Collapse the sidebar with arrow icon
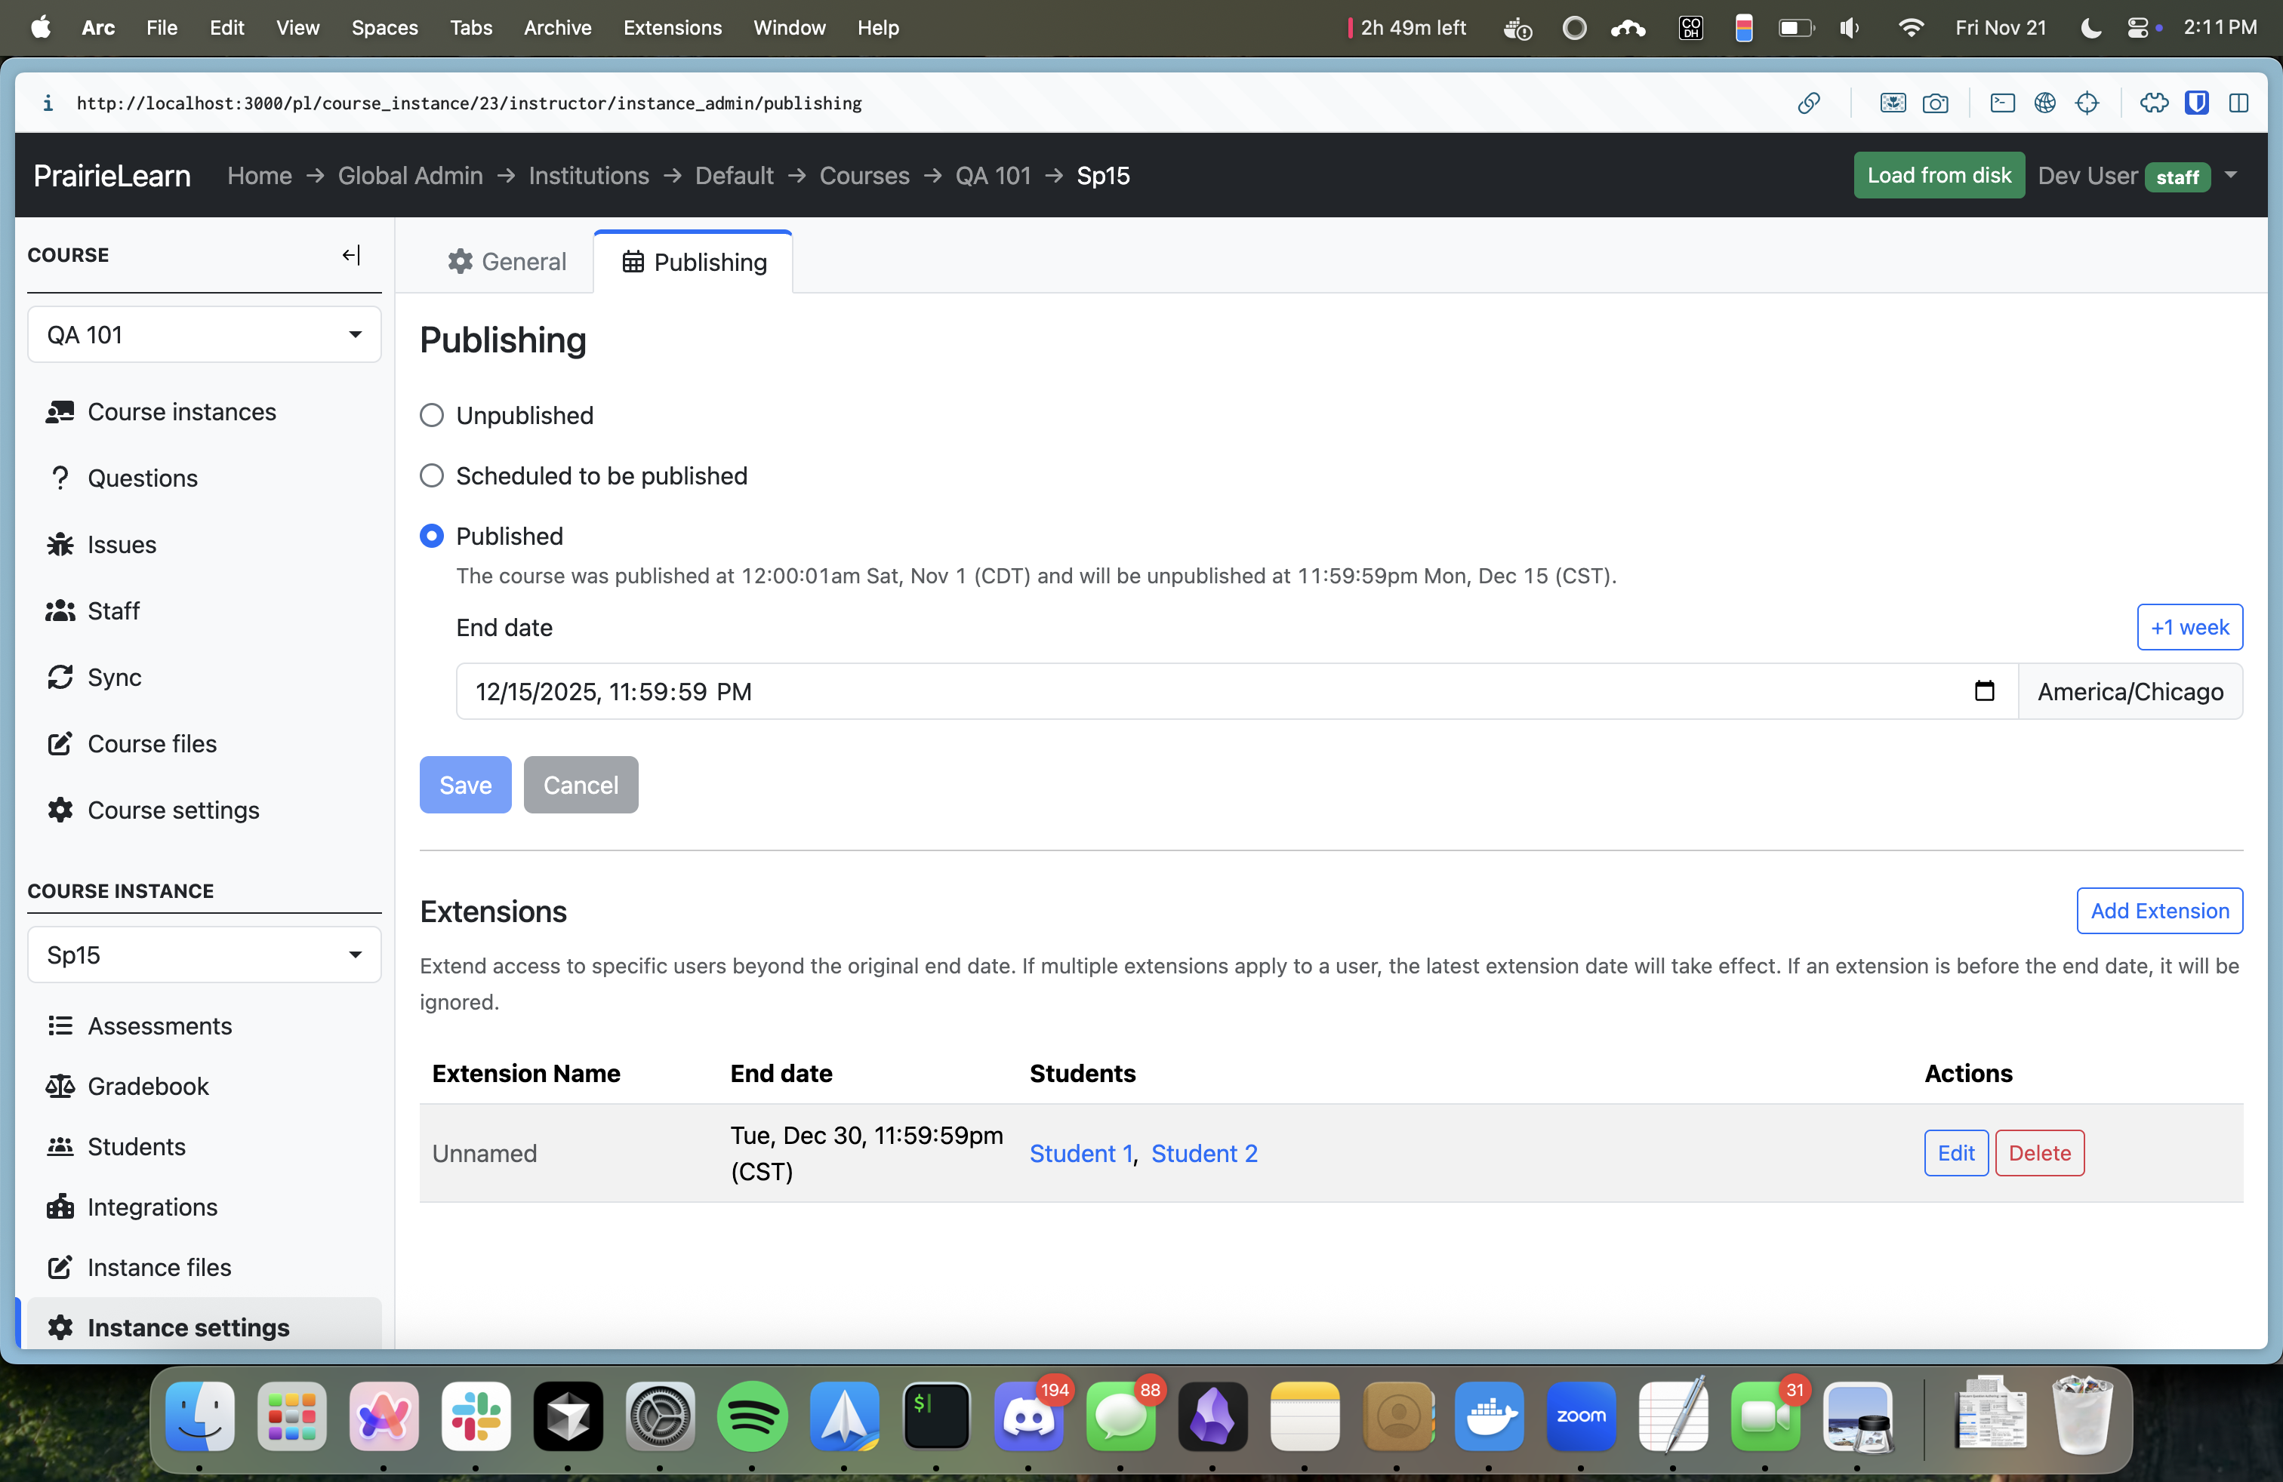The image size is (2283, 1482). pyautogui.click(x=351, y=255)
